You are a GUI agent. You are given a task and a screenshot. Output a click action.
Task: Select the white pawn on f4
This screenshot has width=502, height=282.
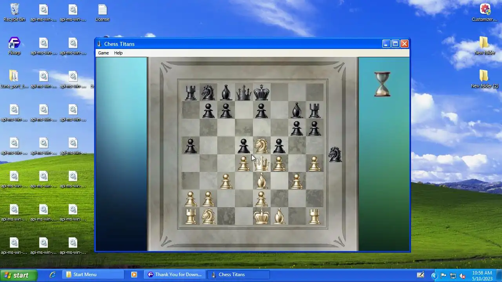coord(279,164)
